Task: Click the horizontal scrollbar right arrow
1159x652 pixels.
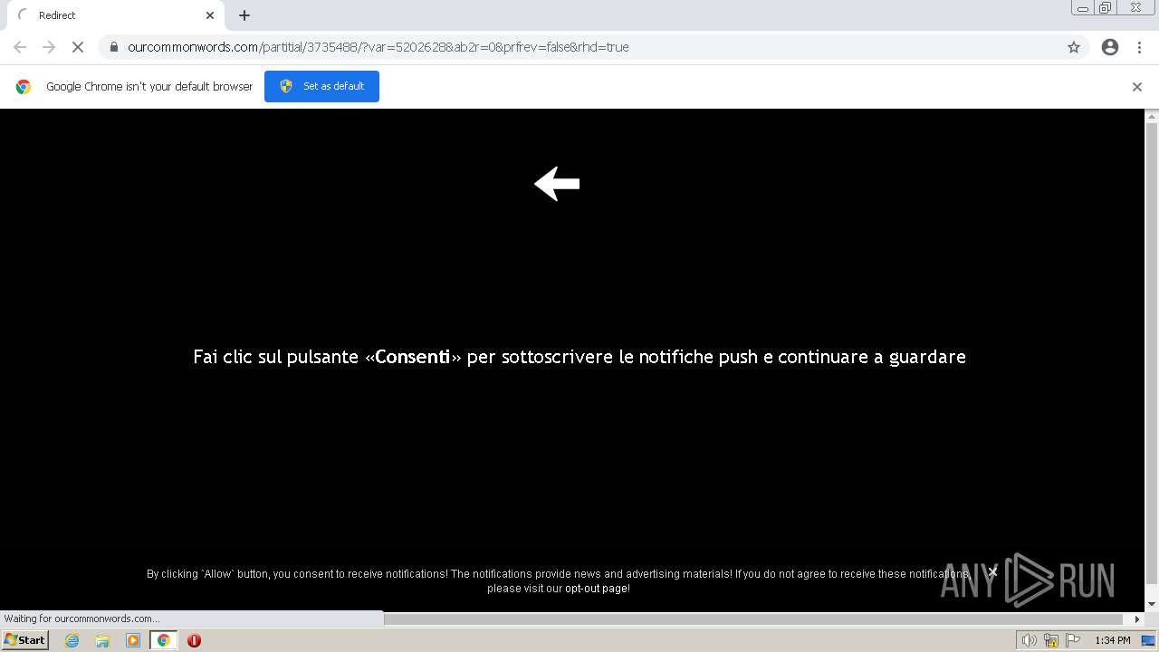Action: 1138,619
